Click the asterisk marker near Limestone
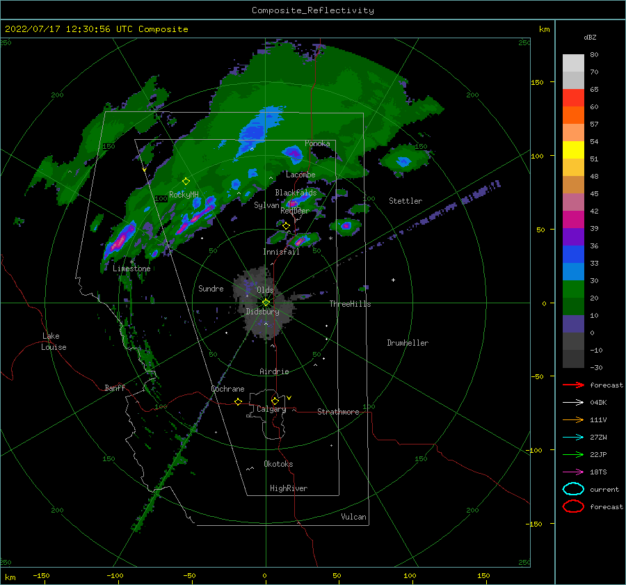626x585 pixels. click(131, 262)
